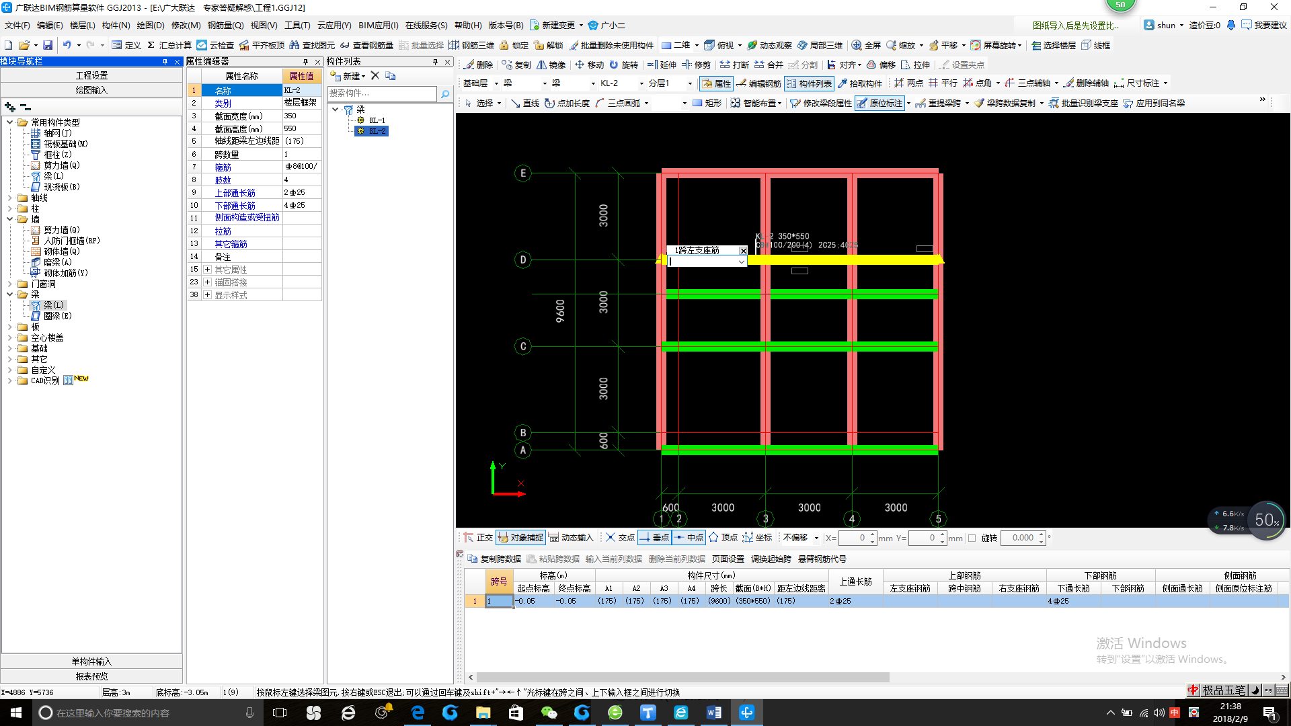This screenshot has height=726, width=1291.
Task: Select 延伸 extend tool
Action: click(x=662, y=65)
